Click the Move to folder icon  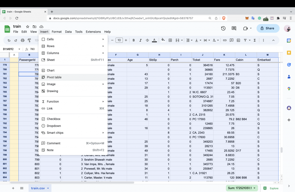coord(35,27)
